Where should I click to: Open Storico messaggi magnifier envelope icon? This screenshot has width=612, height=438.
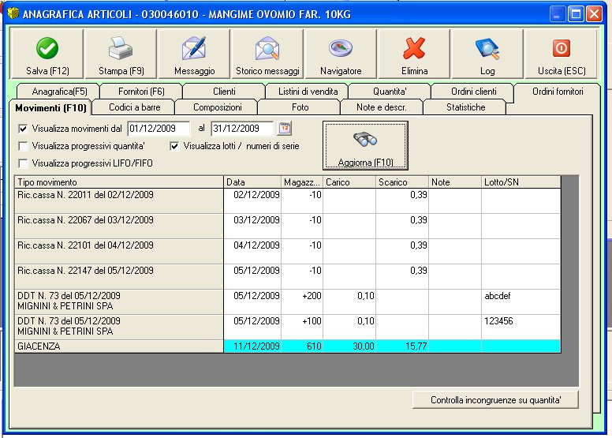tap(267, 49)
